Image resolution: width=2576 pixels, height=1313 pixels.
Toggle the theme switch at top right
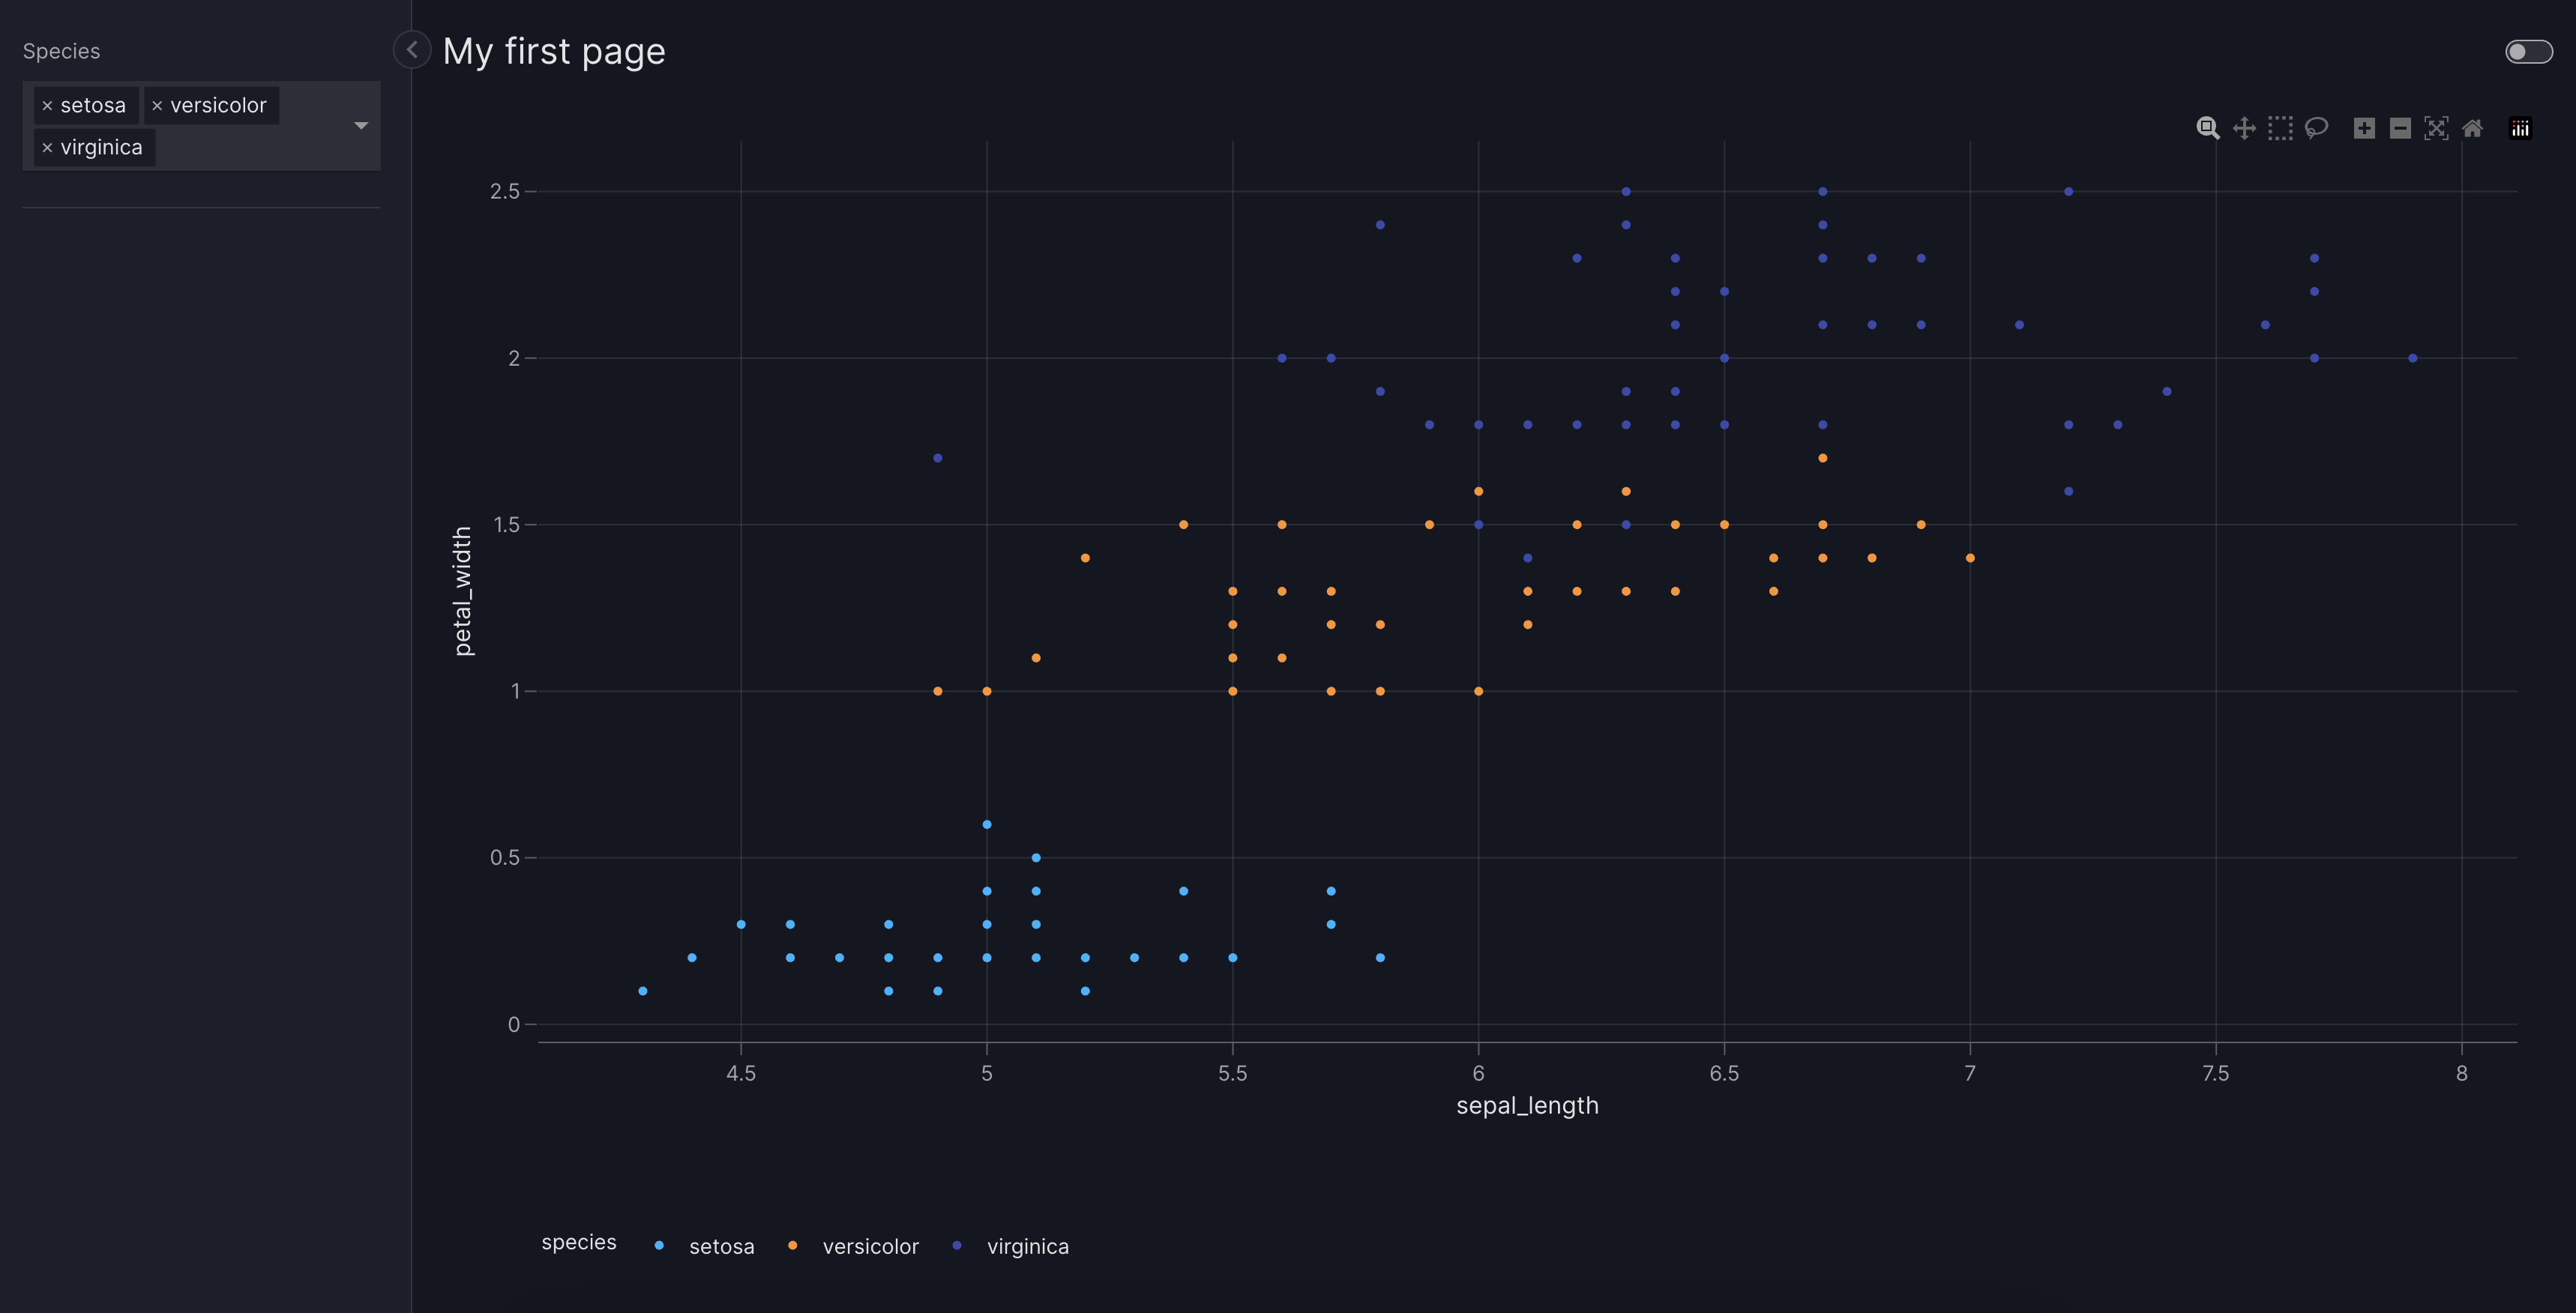coord(2528,51)
